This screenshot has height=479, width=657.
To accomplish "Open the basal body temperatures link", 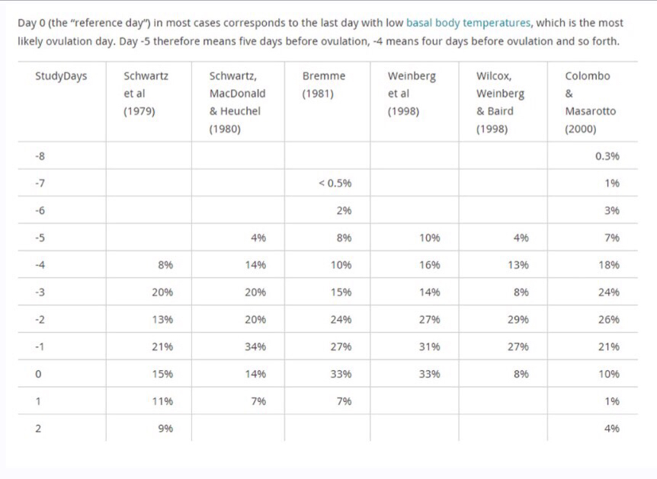I will tap(468, 23).
